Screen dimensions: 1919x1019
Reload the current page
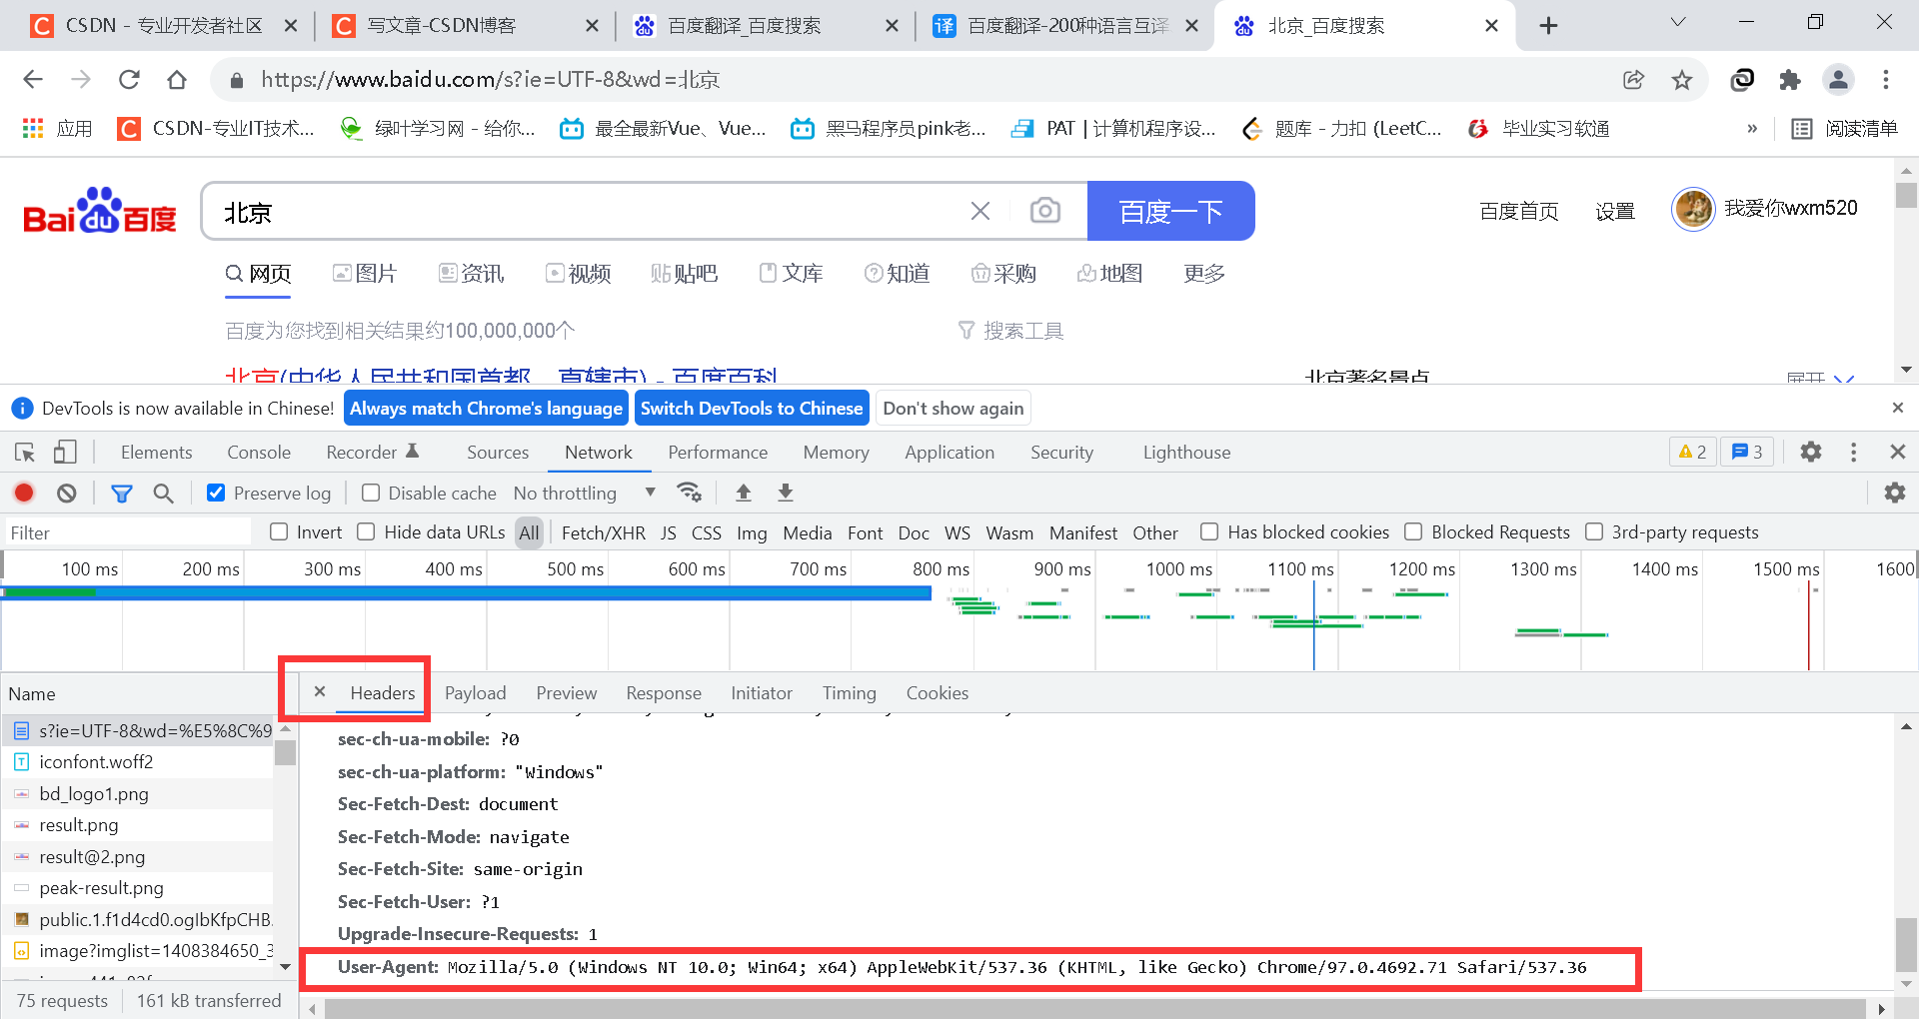129,80
